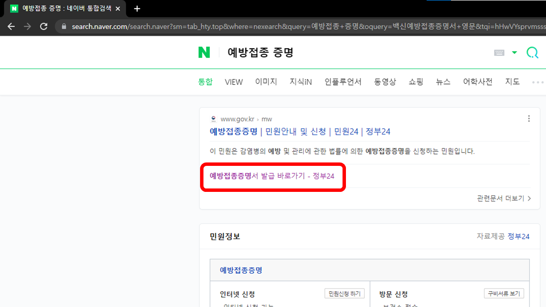Switch to the 뉴스 tab
546x307 pixels.
click(x=443, y=82)
